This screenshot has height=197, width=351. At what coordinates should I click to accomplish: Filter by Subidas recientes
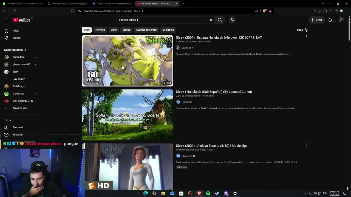coord(146,30)
